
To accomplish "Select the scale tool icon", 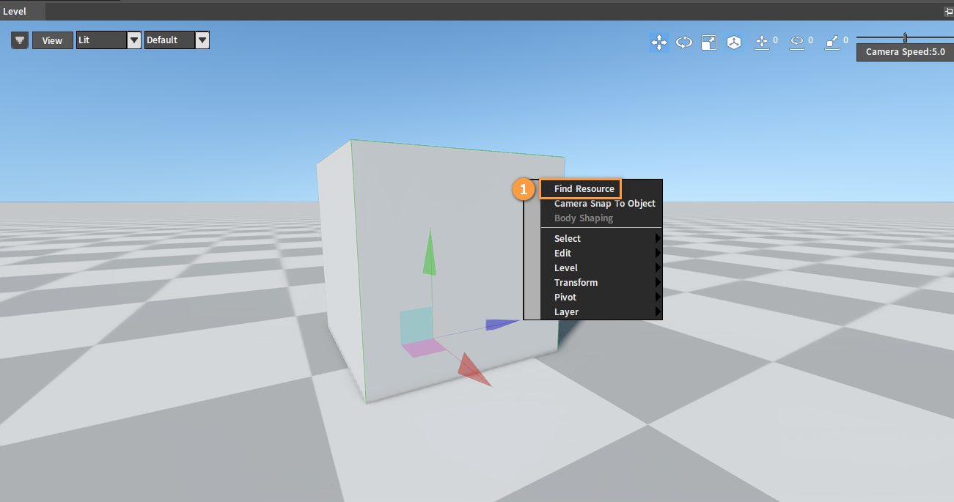I will point(709,43).
